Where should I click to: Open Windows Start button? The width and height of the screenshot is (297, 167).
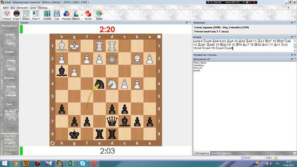pos(4,163)
